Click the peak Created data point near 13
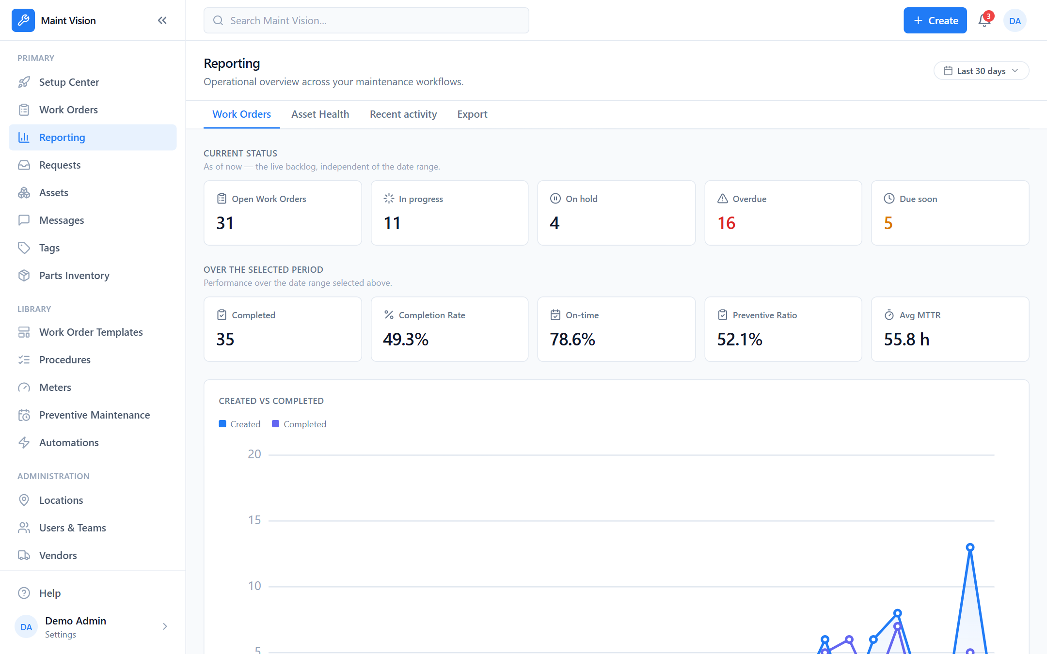1047x654 pixels. coord(970,547)
